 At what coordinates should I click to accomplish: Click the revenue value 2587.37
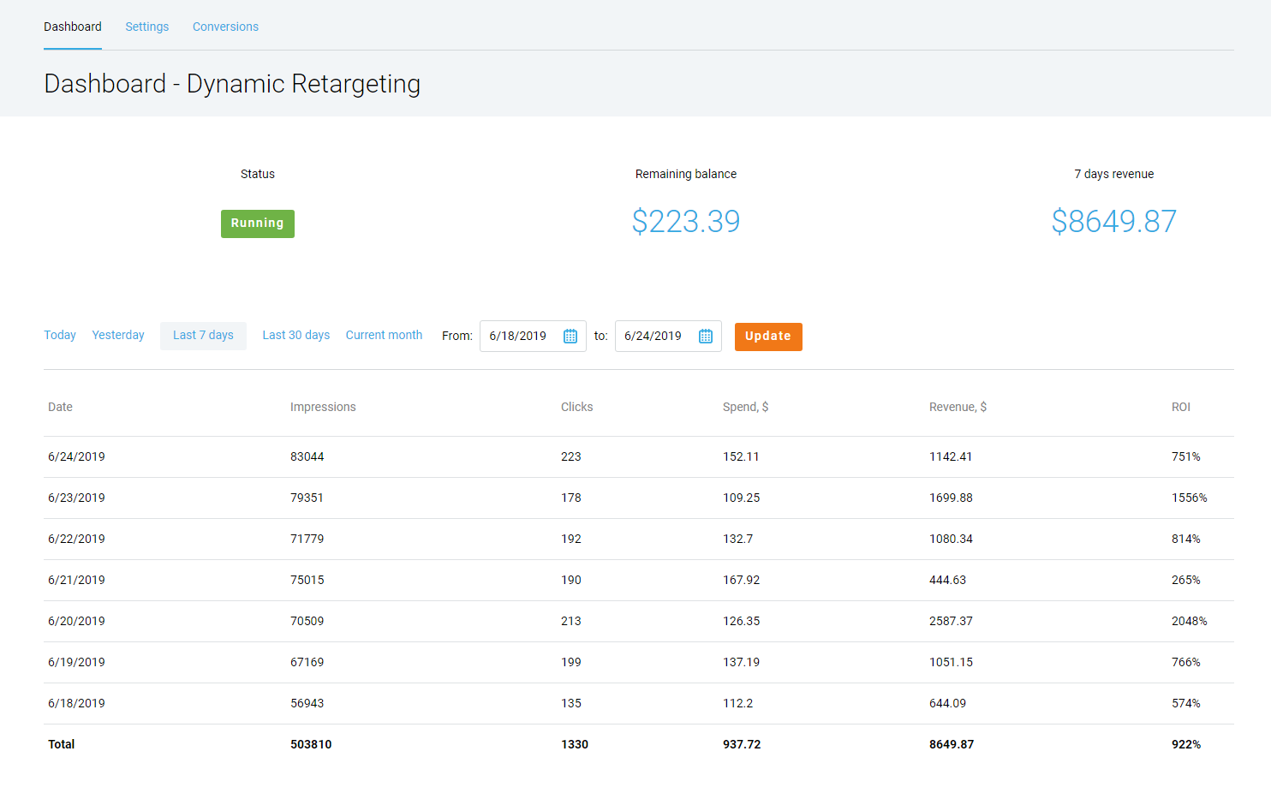[951, 621]
